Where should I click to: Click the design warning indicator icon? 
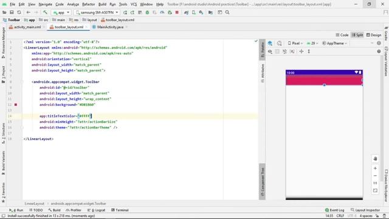[379, 43]
